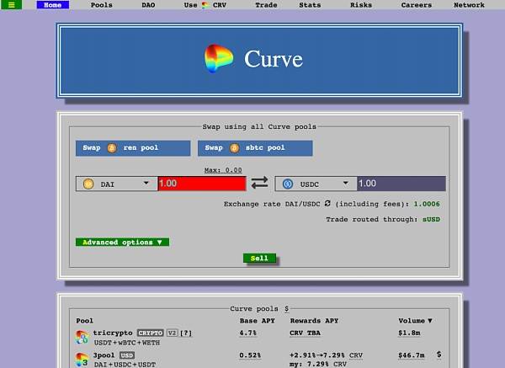Toggle the $ symbol next to Curve pools
This screenshot has width=505, height=368.
pos(287,309)
